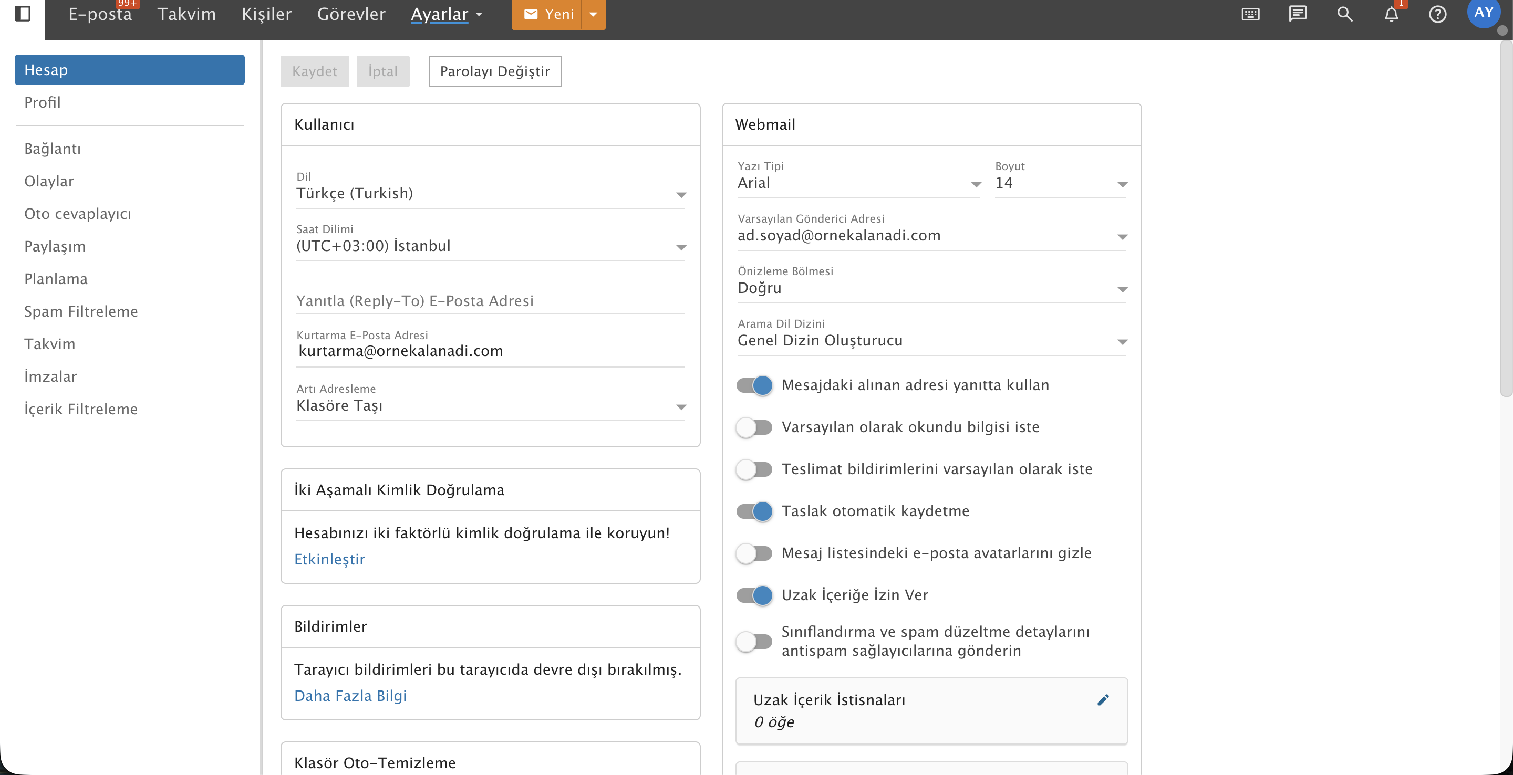Open the Kişiler top menu
Image resolution: width=1513 pixels, height=775 pixels.
[x=267, y=14]
